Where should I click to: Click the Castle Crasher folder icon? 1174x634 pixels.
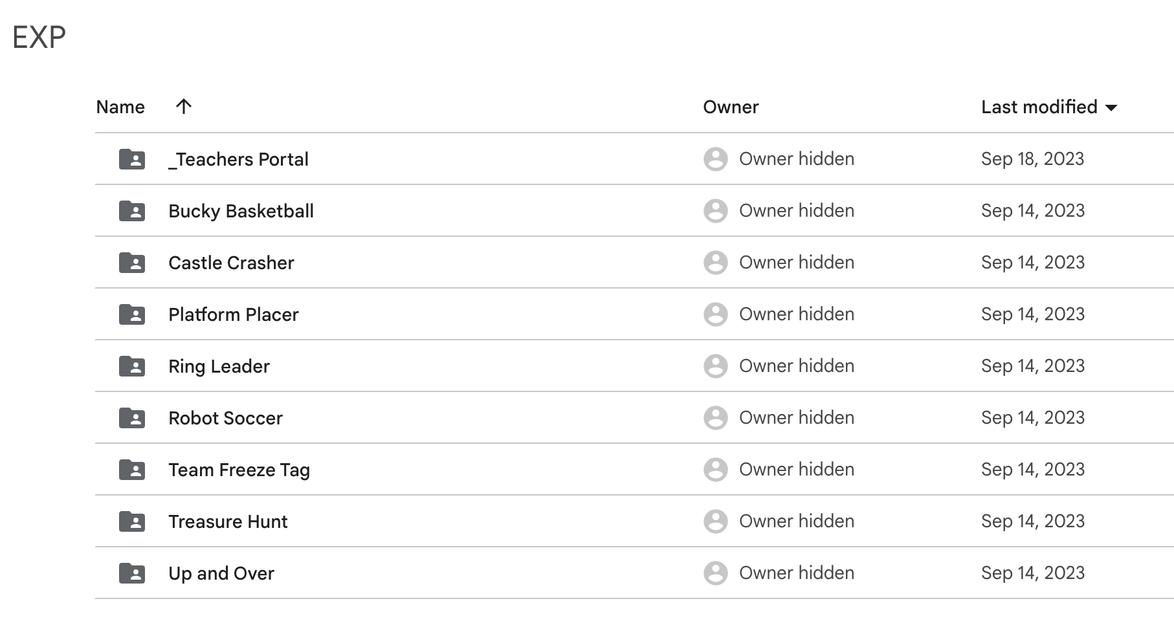pyautogui.click(x=131, y=263)
